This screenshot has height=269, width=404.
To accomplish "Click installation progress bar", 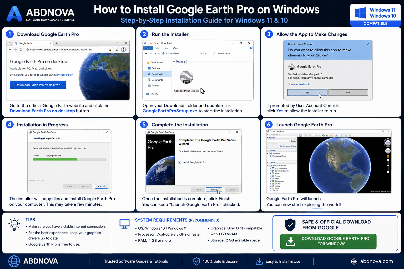I will (x=69, y=159).
